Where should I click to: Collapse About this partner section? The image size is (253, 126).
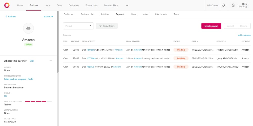pos(51,60)
